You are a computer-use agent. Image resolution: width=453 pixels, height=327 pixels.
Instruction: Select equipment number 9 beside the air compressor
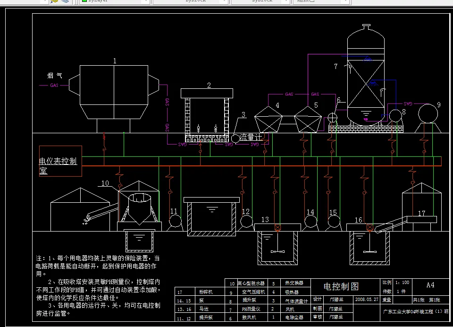coord(439,104)
